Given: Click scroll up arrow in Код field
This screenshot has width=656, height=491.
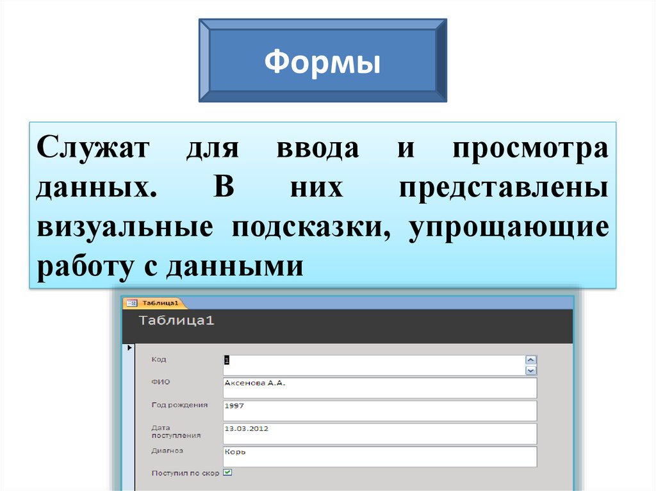Looking at the screenshot, I should (530, 360).
